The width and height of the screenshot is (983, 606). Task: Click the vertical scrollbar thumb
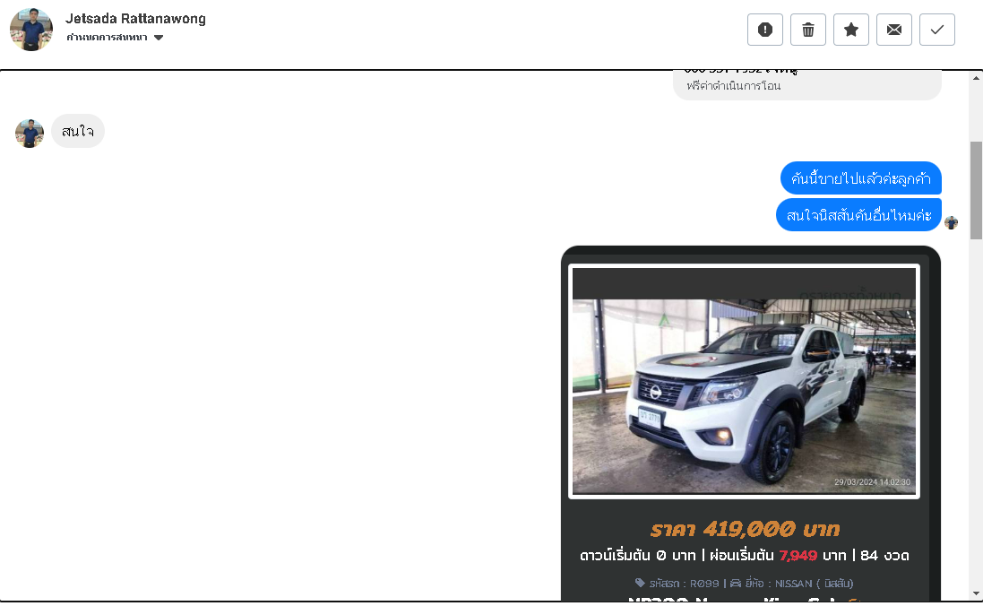[x=976, y=190]
